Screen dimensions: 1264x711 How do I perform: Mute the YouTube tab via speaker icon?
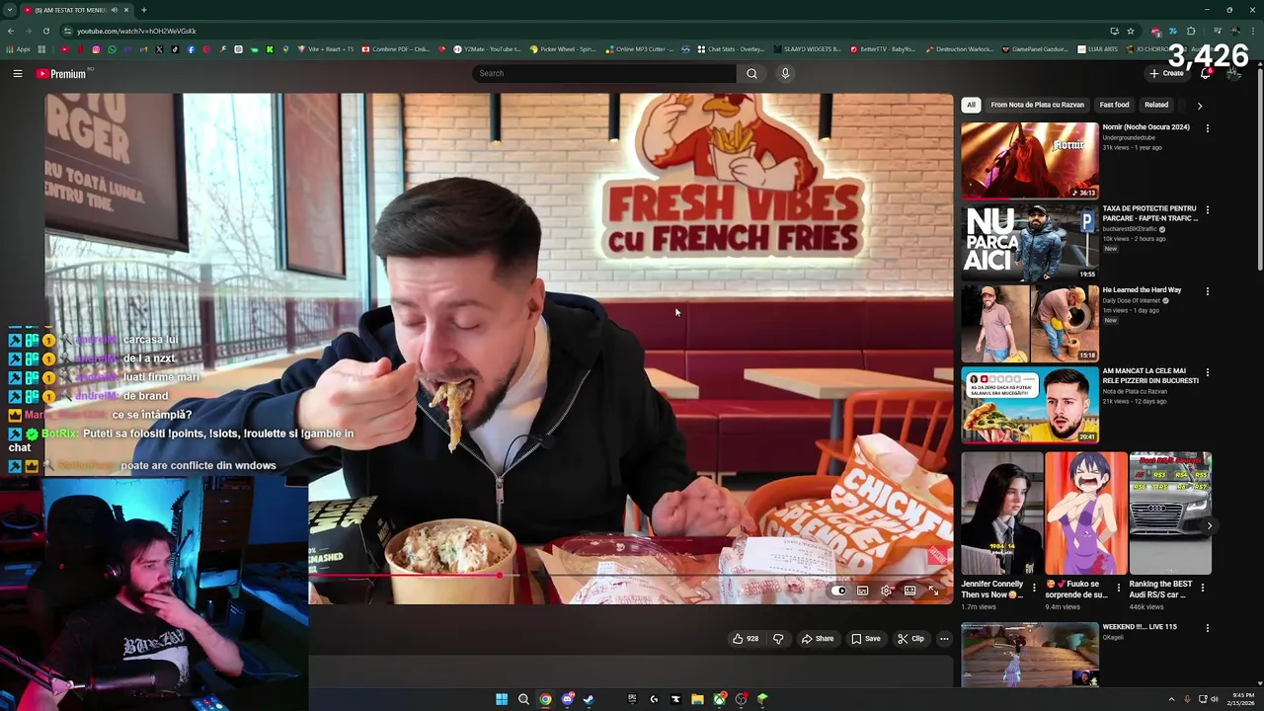114,10
